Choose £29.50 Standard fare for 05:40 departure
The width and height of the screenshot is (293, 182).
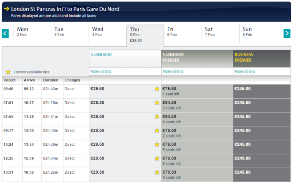click(125, 91)
